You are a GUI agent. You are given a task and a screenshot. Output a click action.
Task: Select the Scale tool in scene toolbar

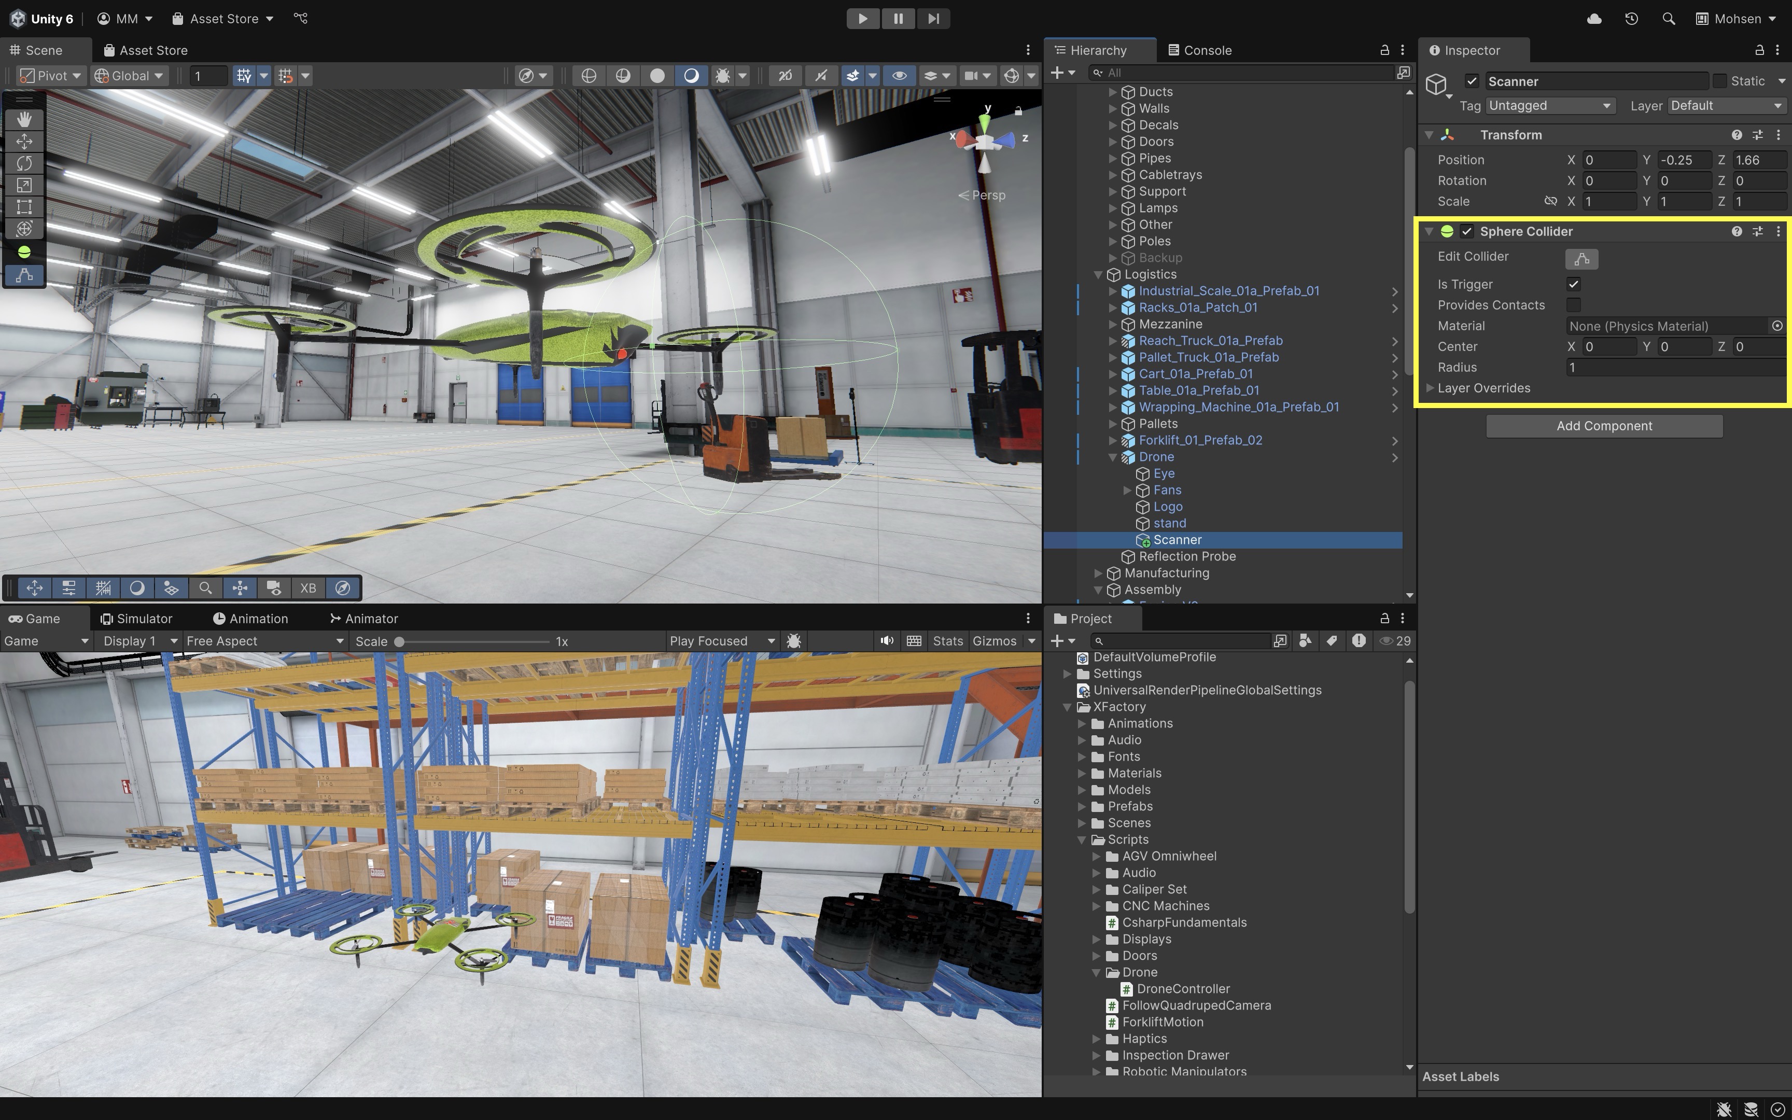pos(24,185)
